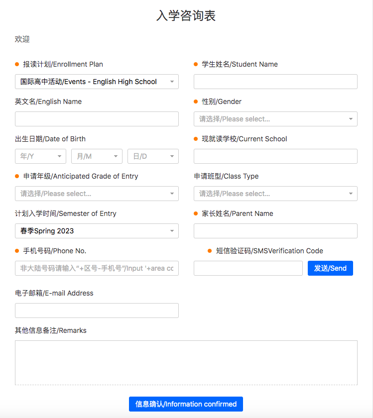Open the Gender dropdown
Image resolution: width=373 pixels, height=418 pixels.
(x=275, y=119)
